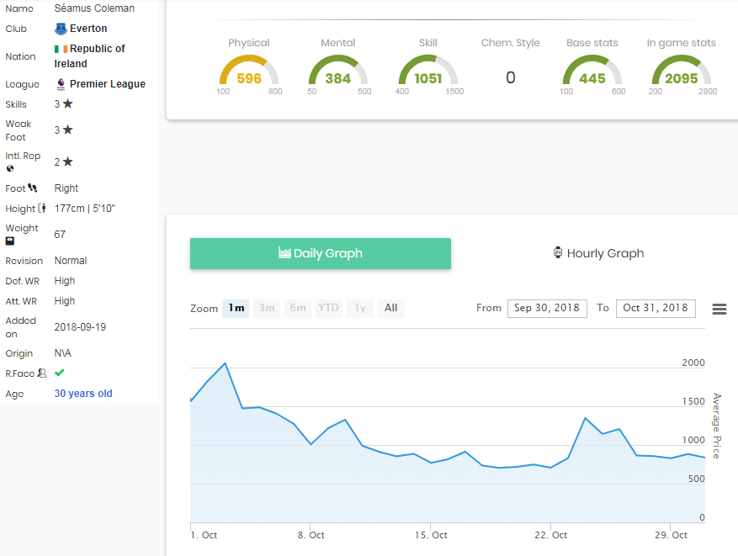738x556 pixels.
Task: Click the In game stats gauge 2095
Action: pyautogui.click(x=681, y=72)
